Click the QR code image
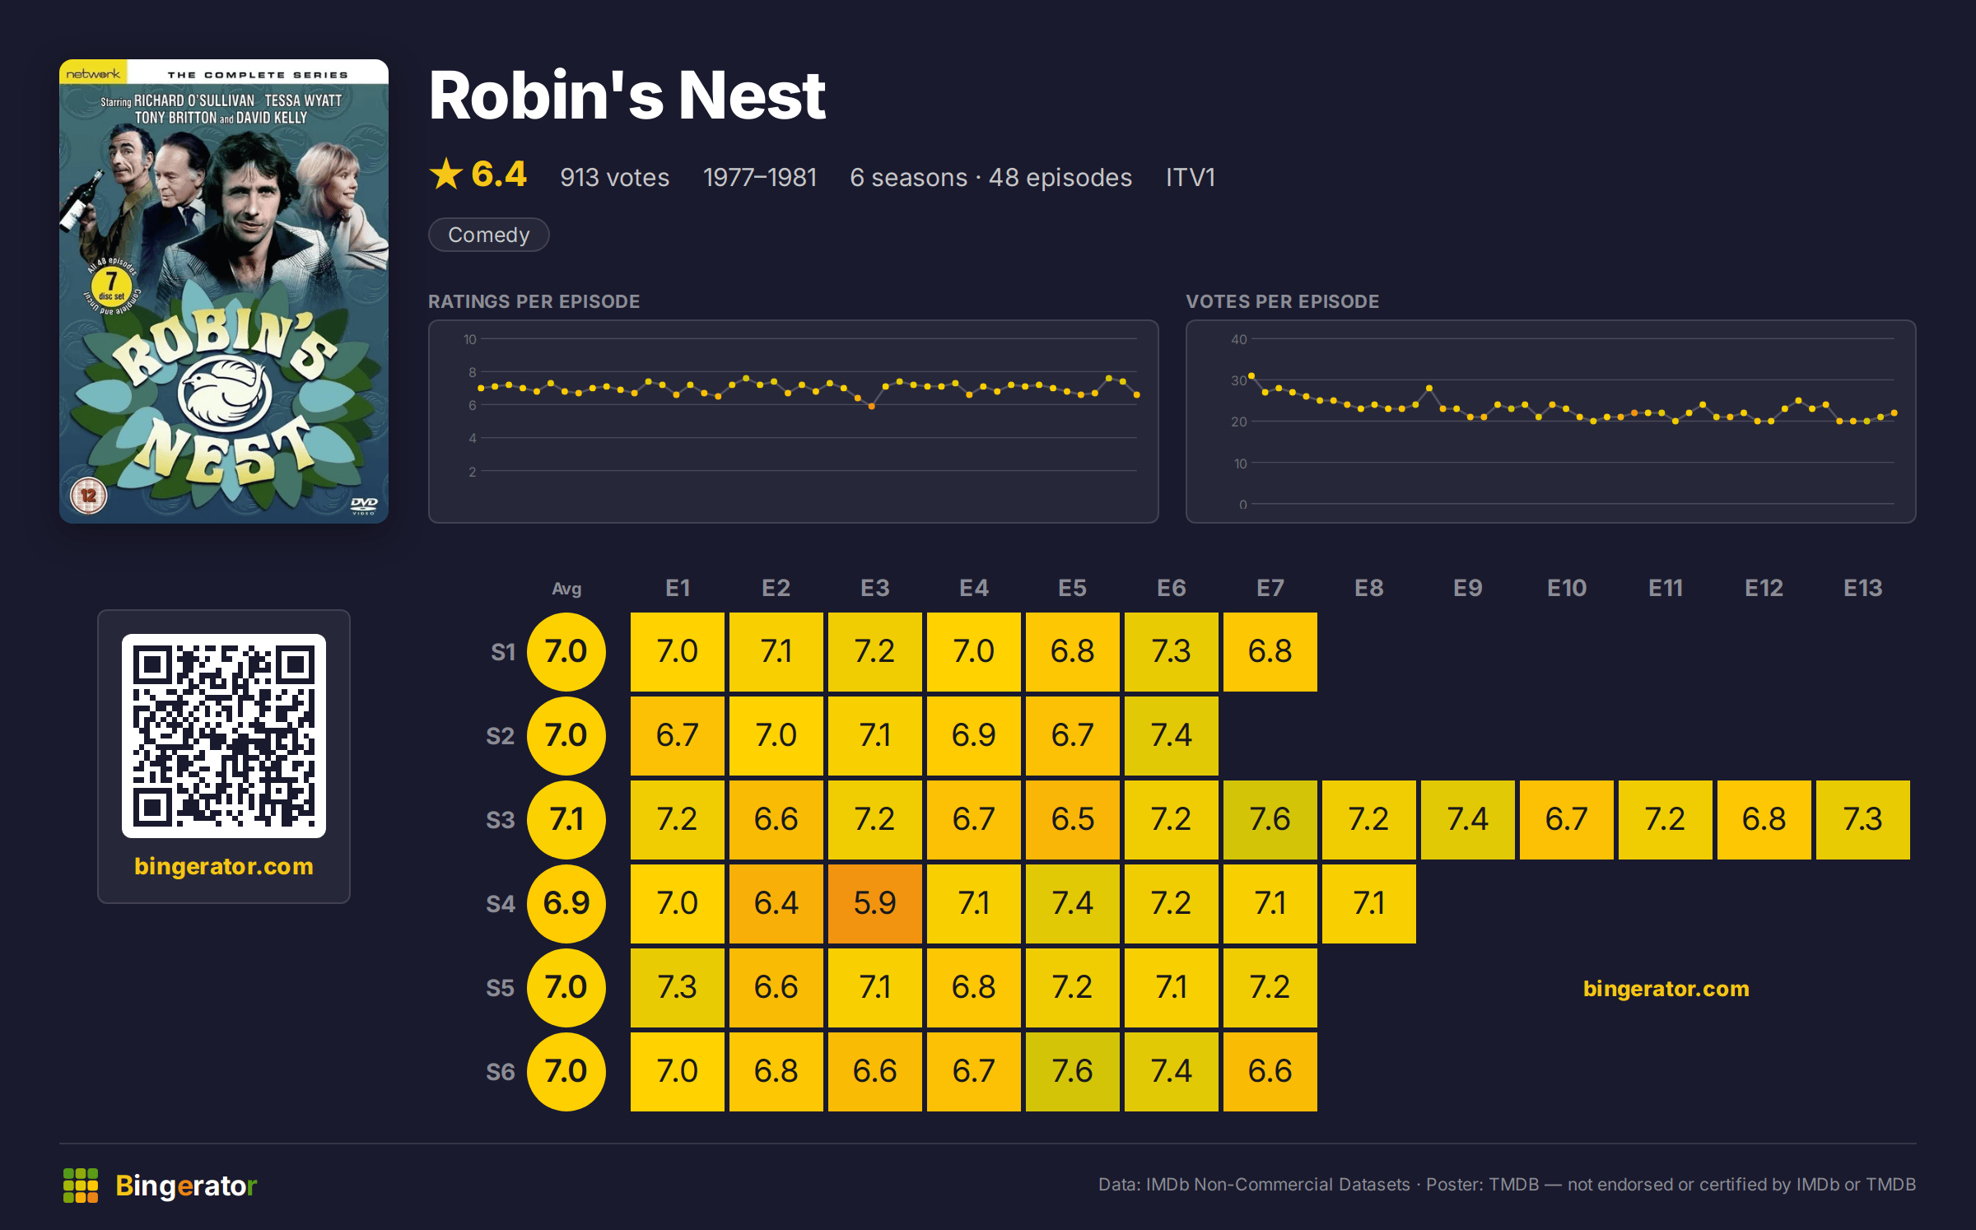Viewport: 1976px width, 1230px height. [x=224, y=735]
